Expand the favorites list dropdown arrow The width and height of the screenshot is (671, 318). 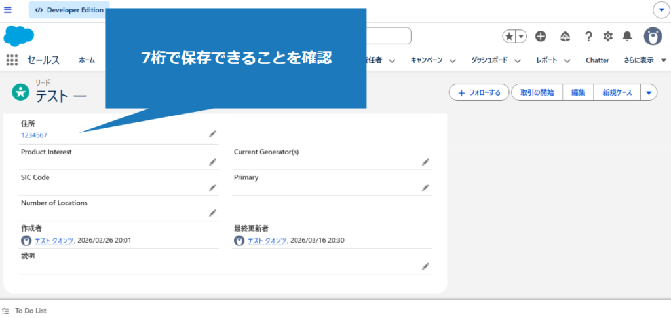point(522,37)
